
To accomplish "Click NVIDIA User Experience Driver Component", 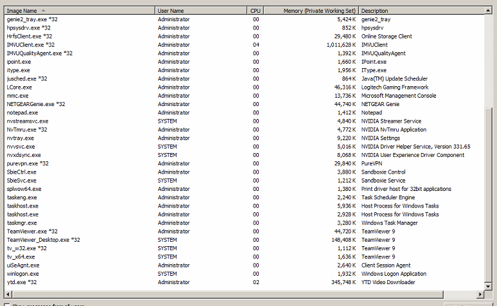I will pyautogui.click(x=413, y=155).
